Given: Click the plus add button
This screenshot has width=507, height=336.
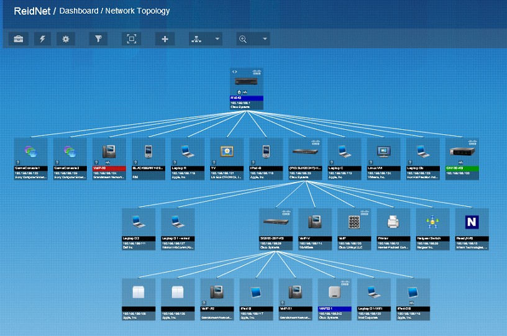Looking at the screenshot, I should (165, 39).
